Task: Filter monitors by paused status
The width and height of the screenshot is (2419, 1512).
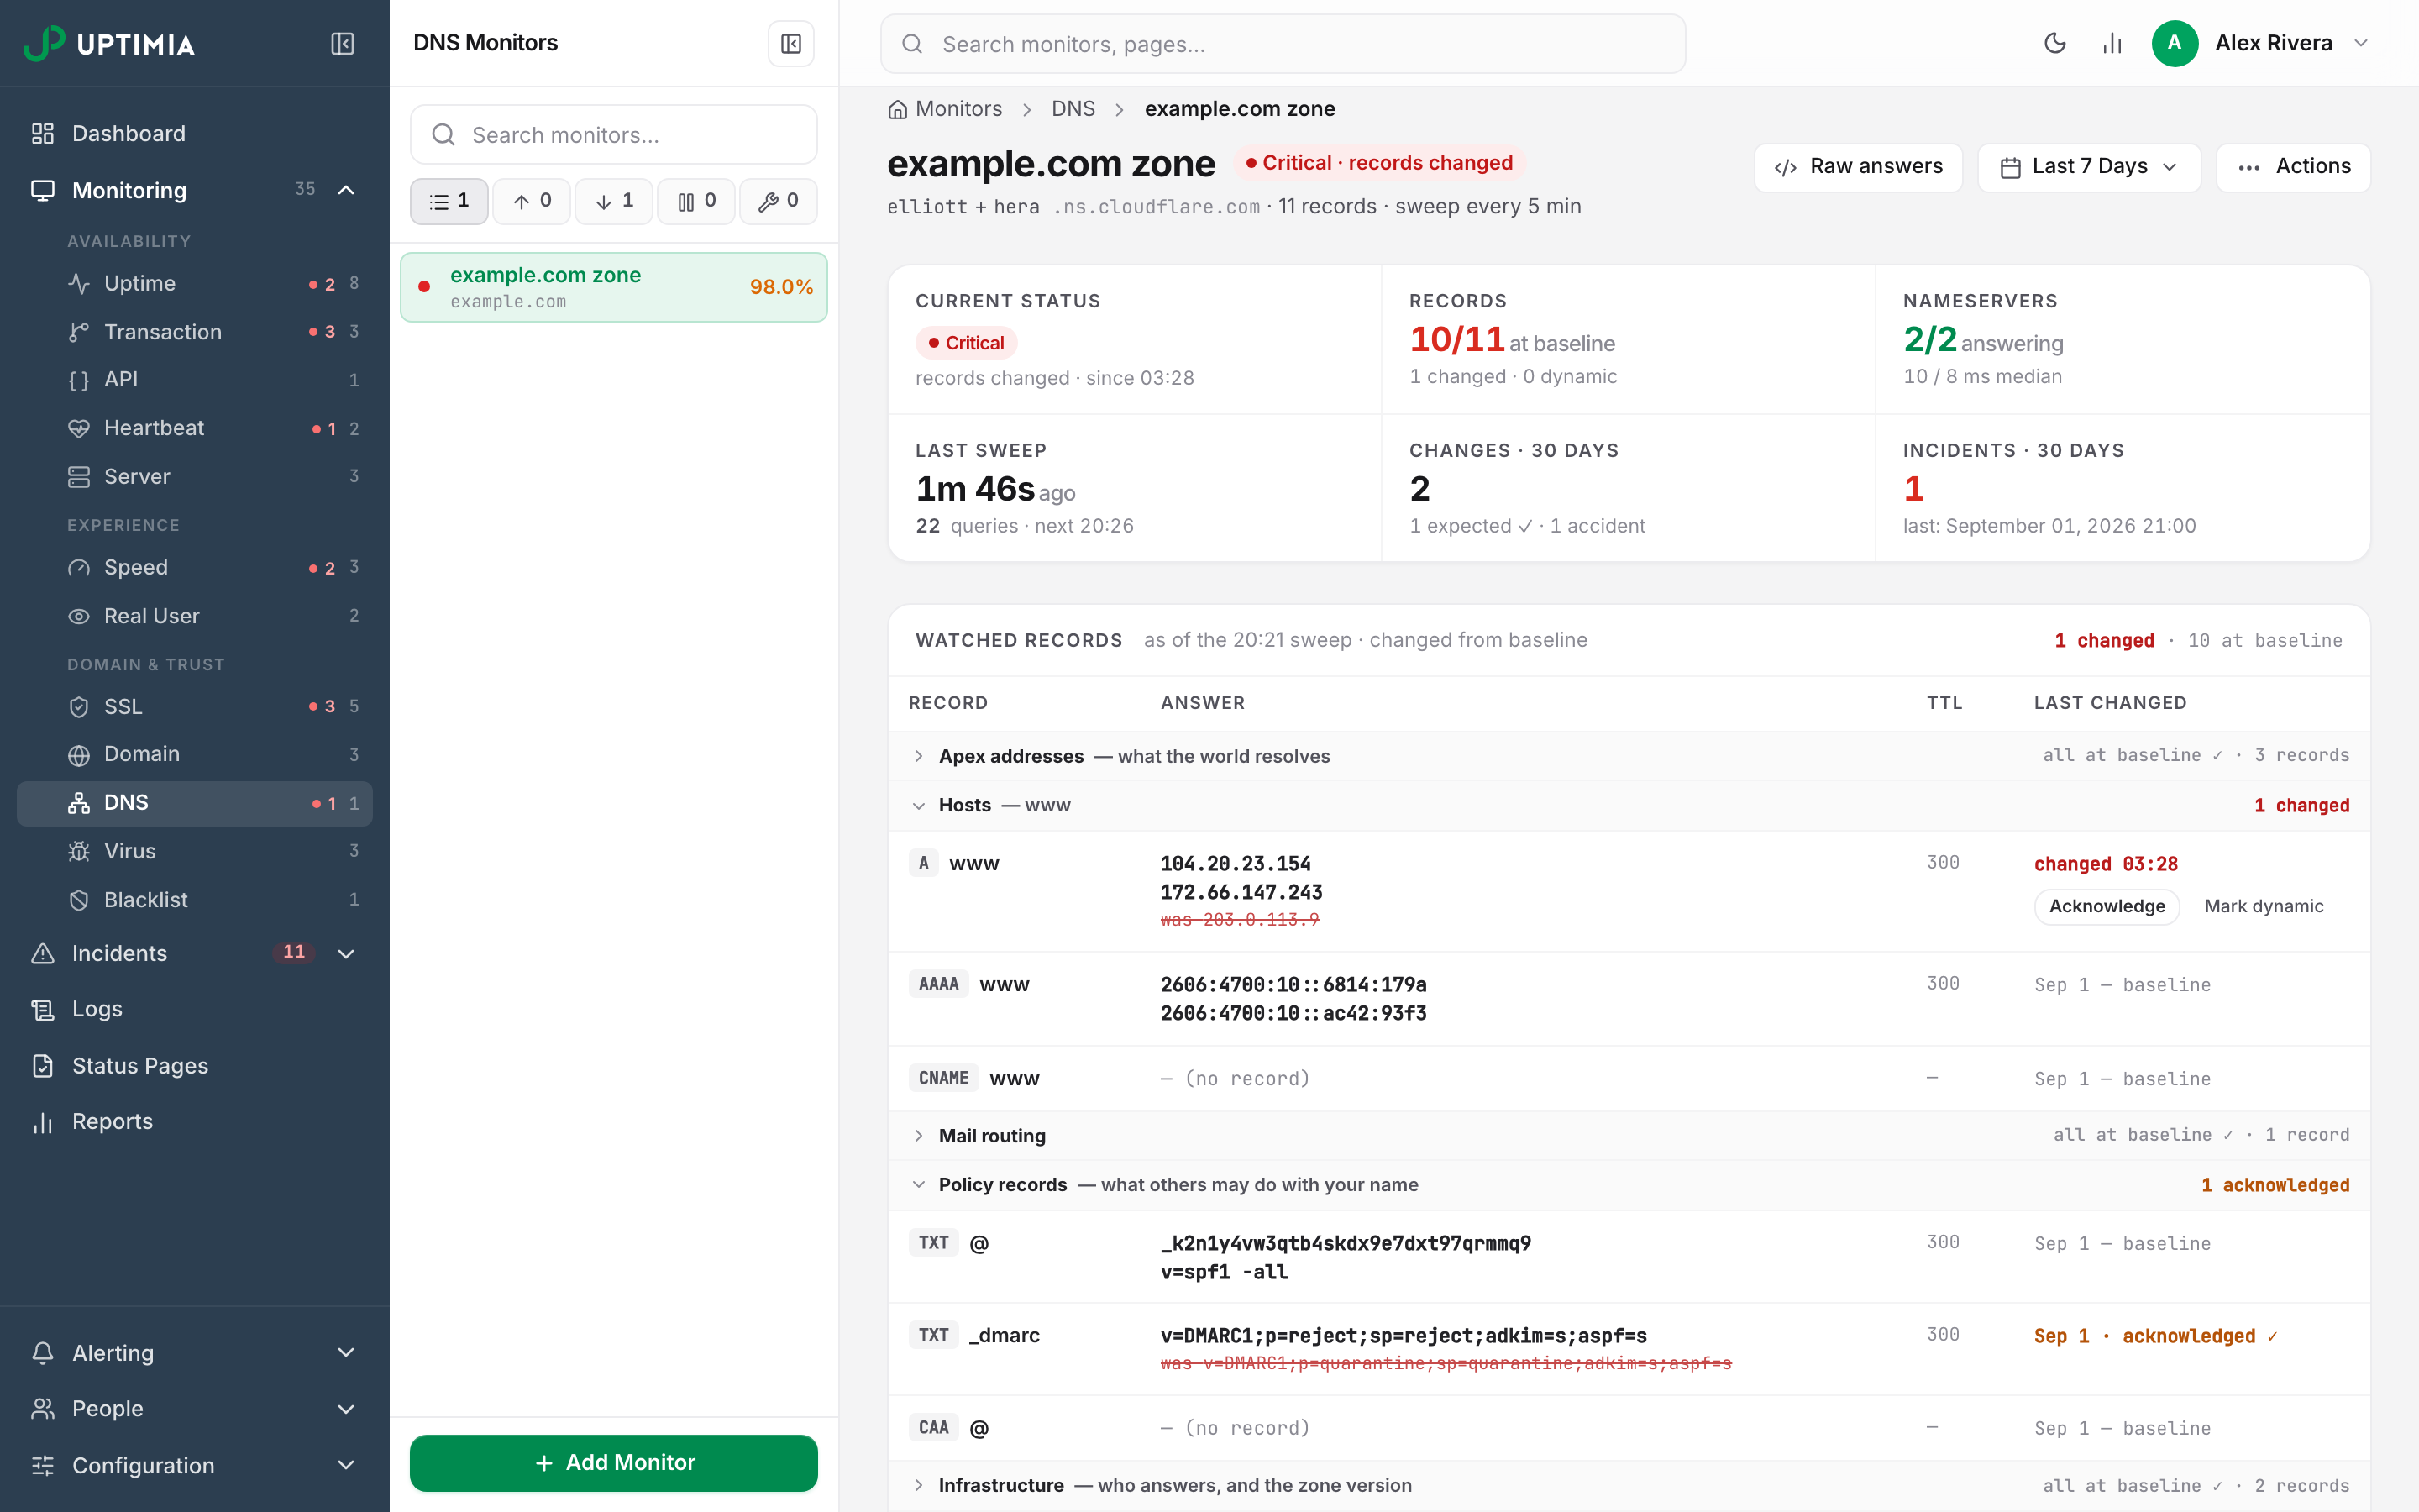Action: point(696,201)
